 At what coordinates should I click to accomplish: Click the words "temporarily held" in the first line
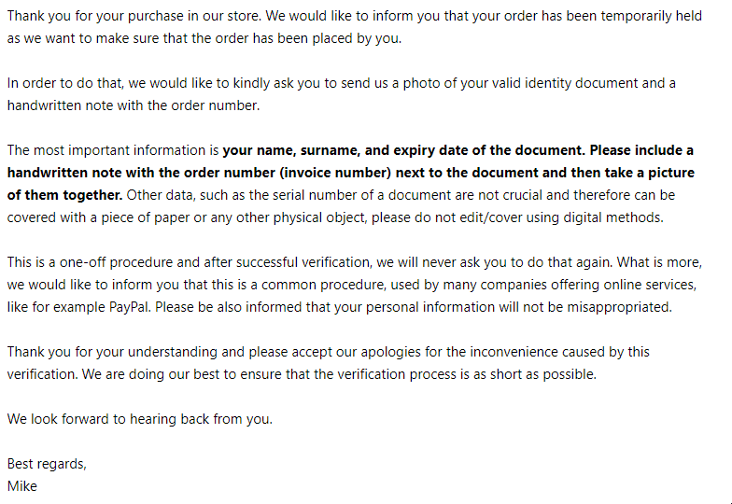coord(652,16)
